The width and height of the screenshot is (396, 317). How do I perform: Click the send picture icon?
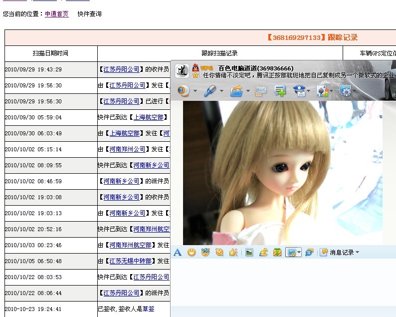pos(249,253)
